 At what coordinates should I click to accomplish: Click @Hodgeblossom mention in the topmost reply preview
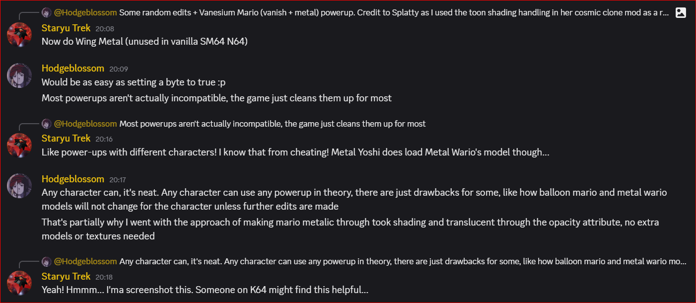click(85, 12)
